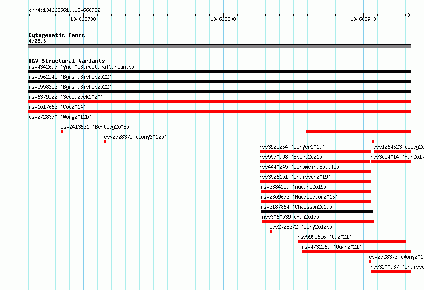Click the red bar of nsv6379122 Sedlazeck2020
This screenshot has width=424, height=290.
pos(219,101)
